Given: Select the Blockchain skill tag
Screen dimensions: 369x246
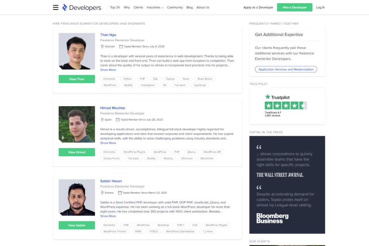Looking at the screenshot, I should coord(207,158).
